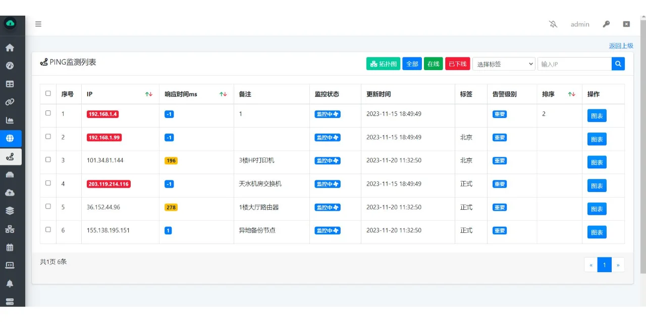This screenshot has width=646, height=322.
Task: Check the select-all checkbox in table header
Action: click(x=48, y=93)
